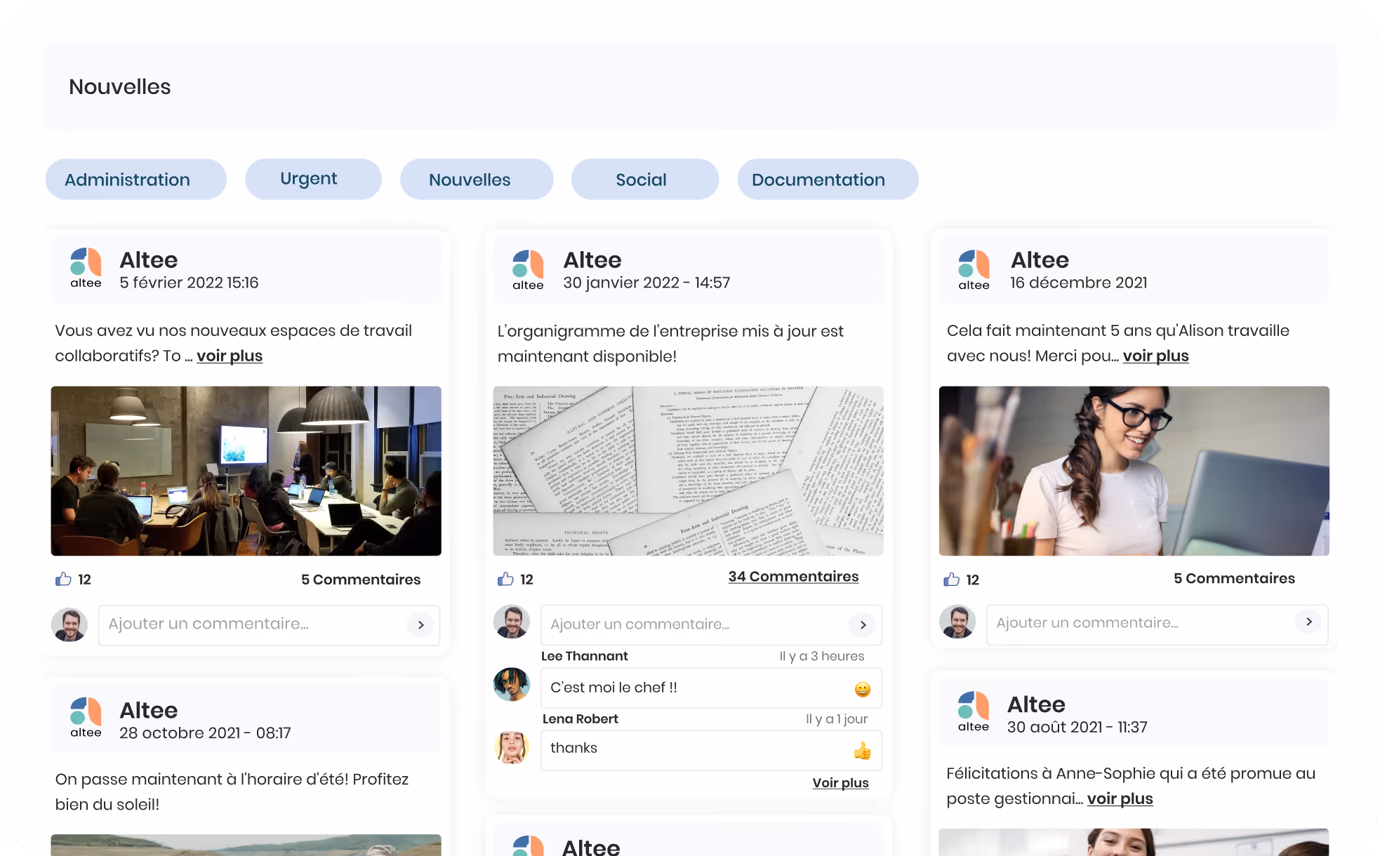1380x856 pixels.
Task: Click Lee Thannant's name
Action: point(584,656)
